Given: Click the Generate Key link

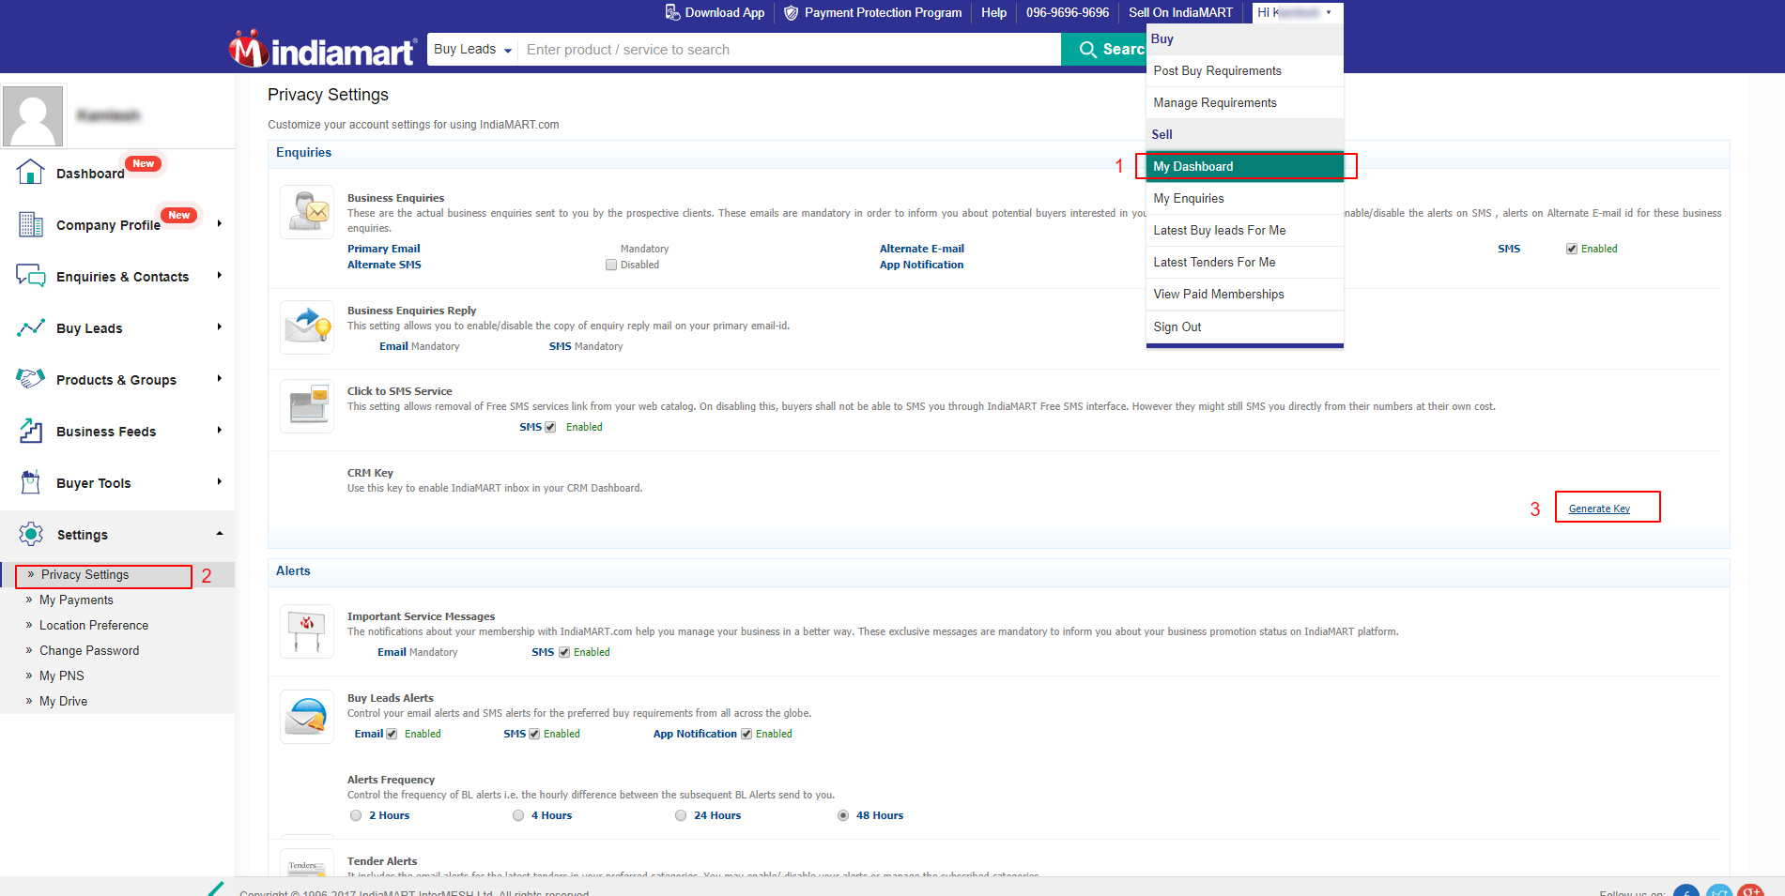Looking at the screenshot, I should click(1599, 509).
